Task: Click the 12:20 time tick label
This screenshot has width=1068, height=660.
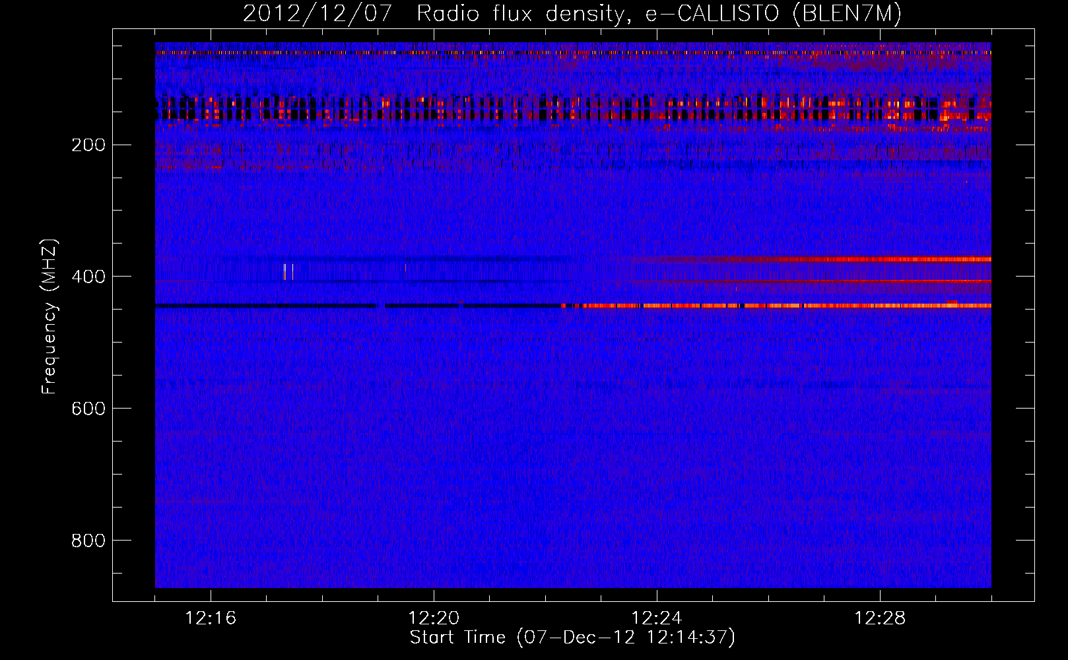Action: [x=434, y=618]
